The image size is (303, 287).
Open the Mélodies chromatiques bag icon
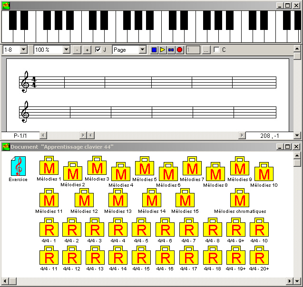pyautogui.click(x=240, y=198)
